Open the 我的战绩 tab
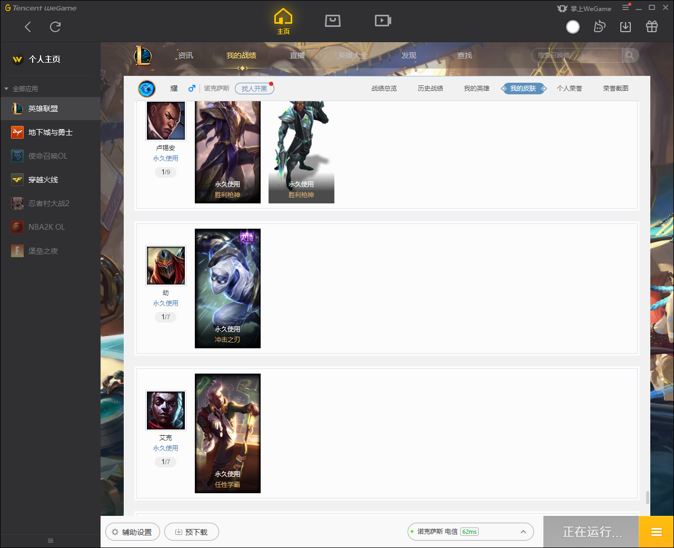 (x=242, y=55)
